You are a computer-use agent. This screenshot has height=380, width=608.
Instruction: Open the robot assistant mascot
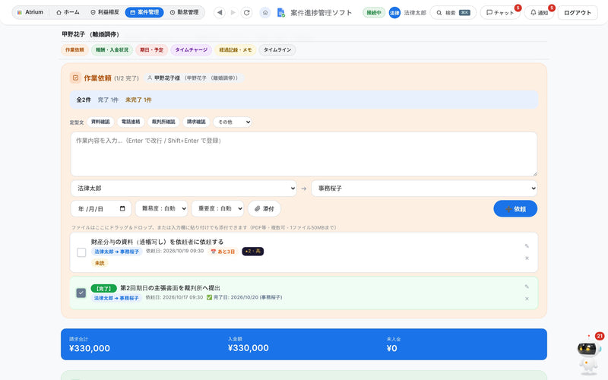[x=588, y=356]
